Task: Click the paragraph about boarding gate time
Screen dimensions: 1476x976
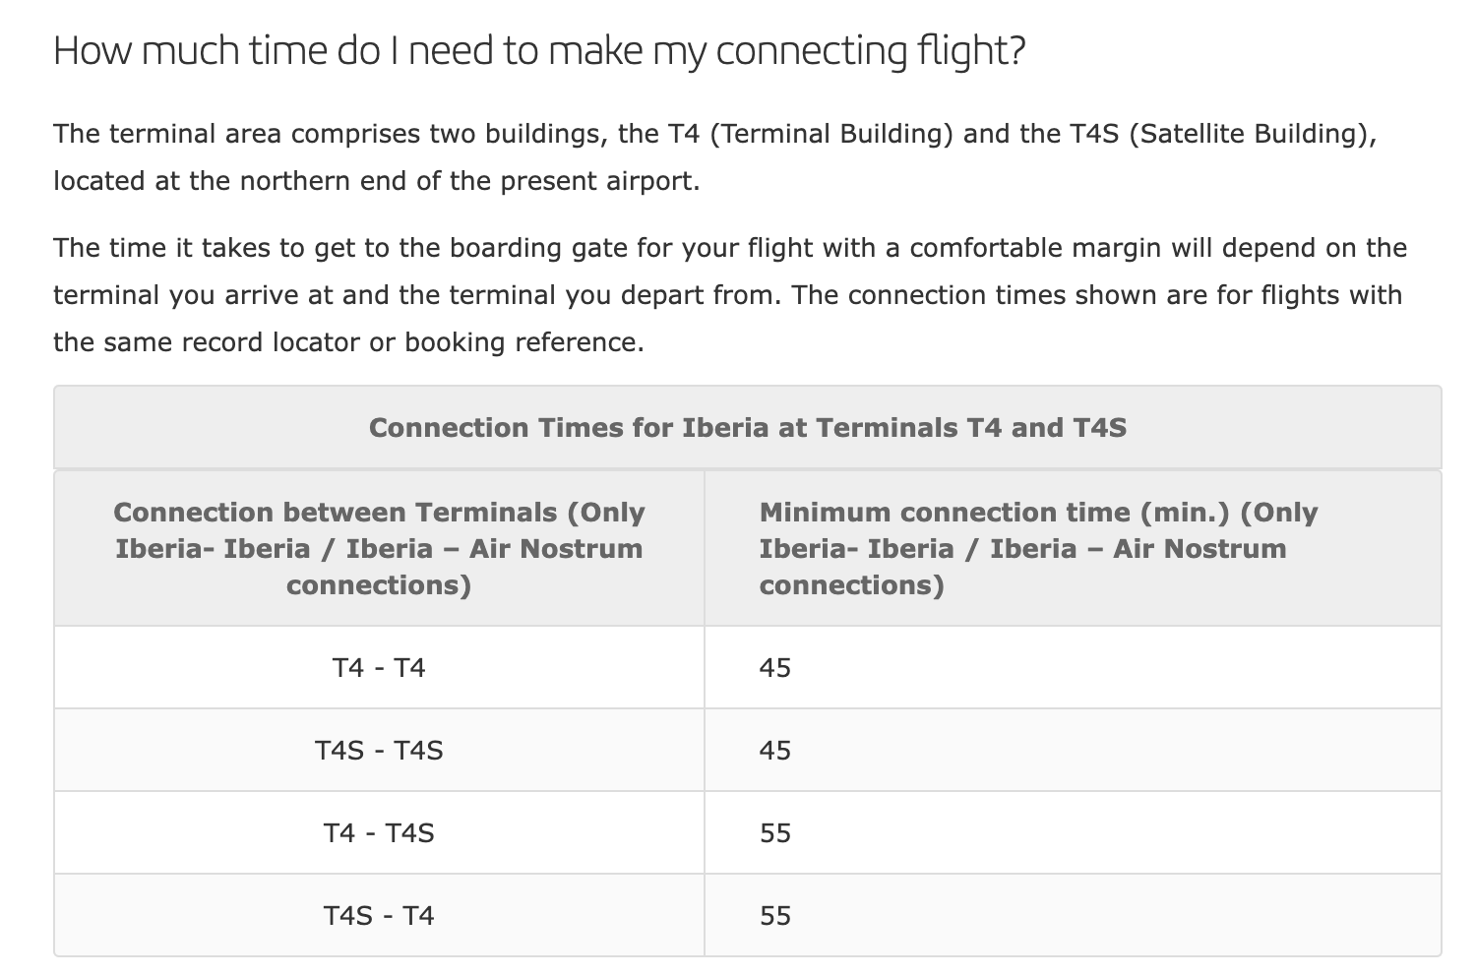Action: pyautogui.click(x=730, y=295)
